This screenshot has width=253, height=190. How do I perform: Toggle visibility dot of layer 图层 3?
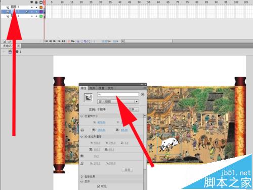coord(31,8)
